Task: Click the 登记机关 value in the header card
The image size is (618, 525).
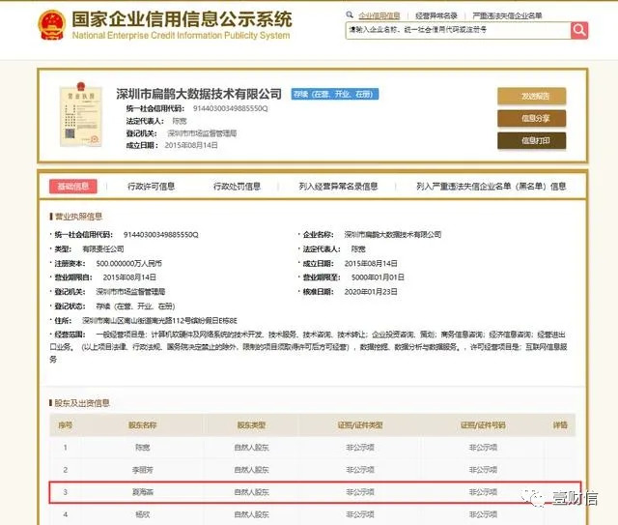Action: click(202, 133)
